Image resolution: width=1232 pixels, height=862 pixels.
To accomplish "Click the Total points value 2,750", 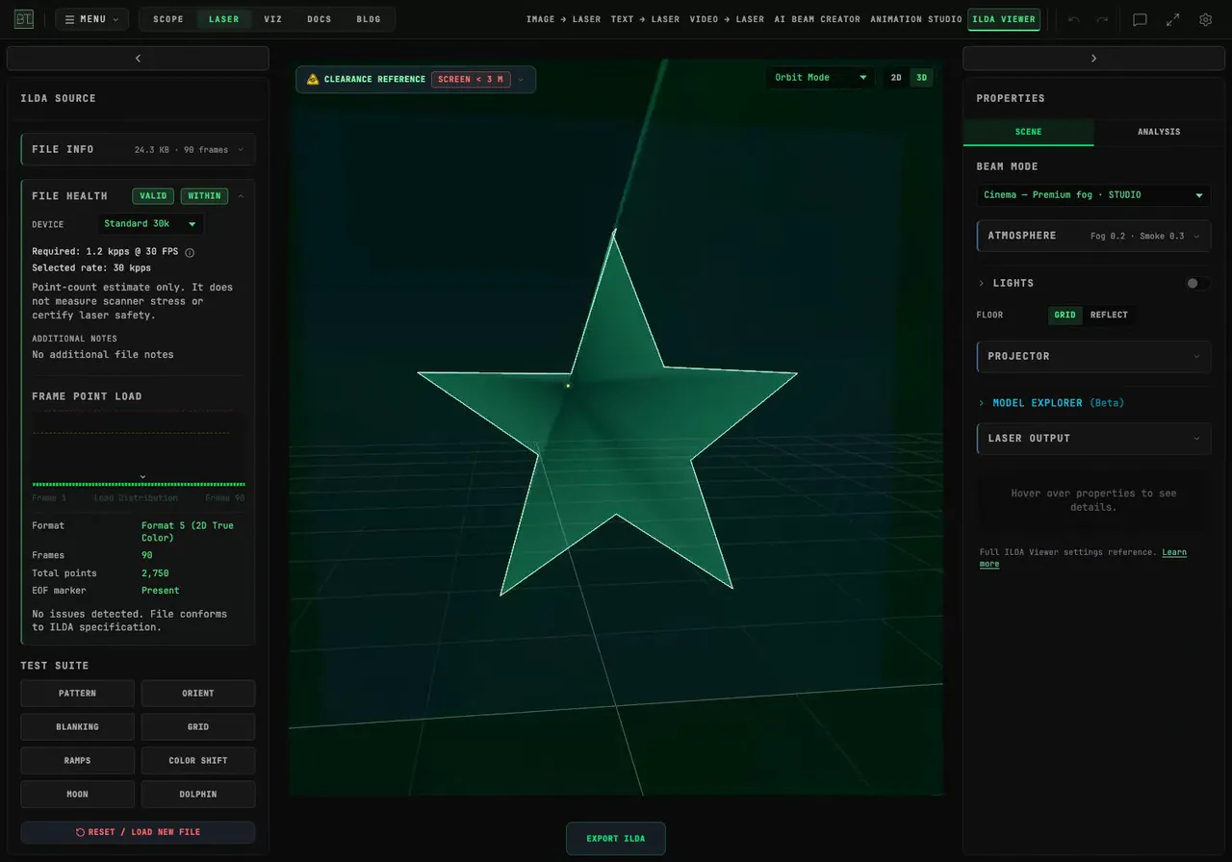I will coord(155,573).
